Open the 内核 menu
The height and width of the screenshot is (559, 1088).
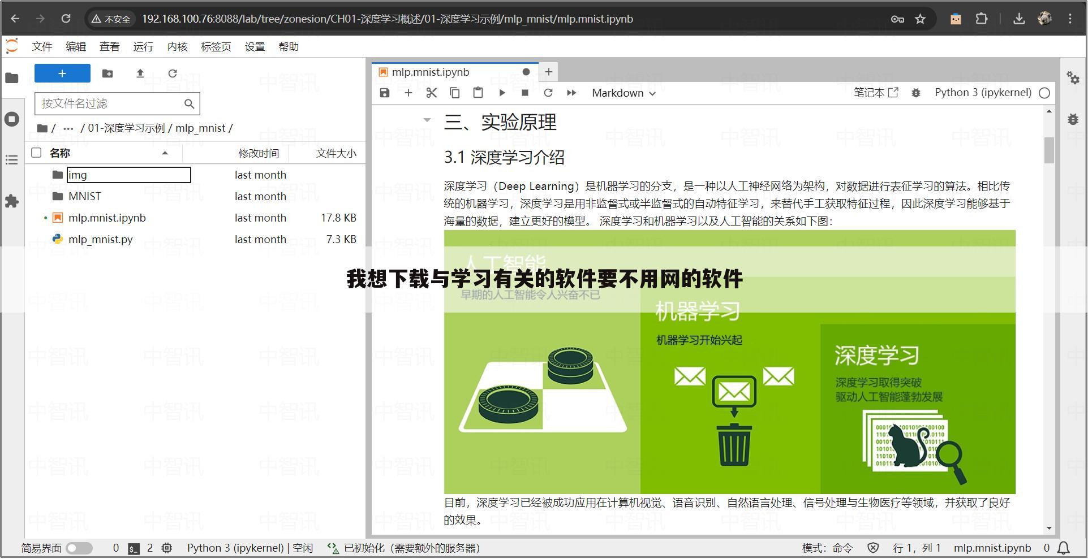coord(177,47)
